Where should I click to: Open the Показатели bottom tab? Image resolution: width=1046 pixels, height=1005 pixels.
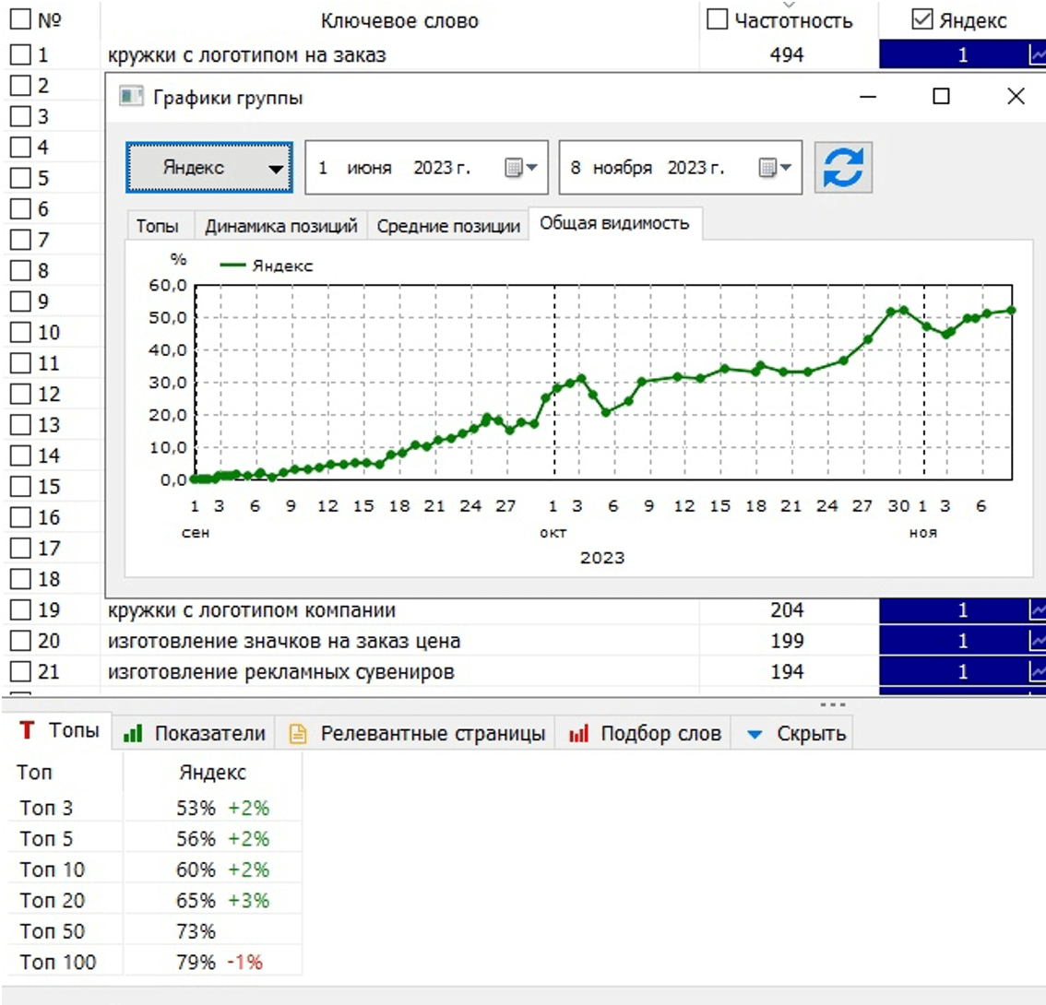click(x=195, y=734)
